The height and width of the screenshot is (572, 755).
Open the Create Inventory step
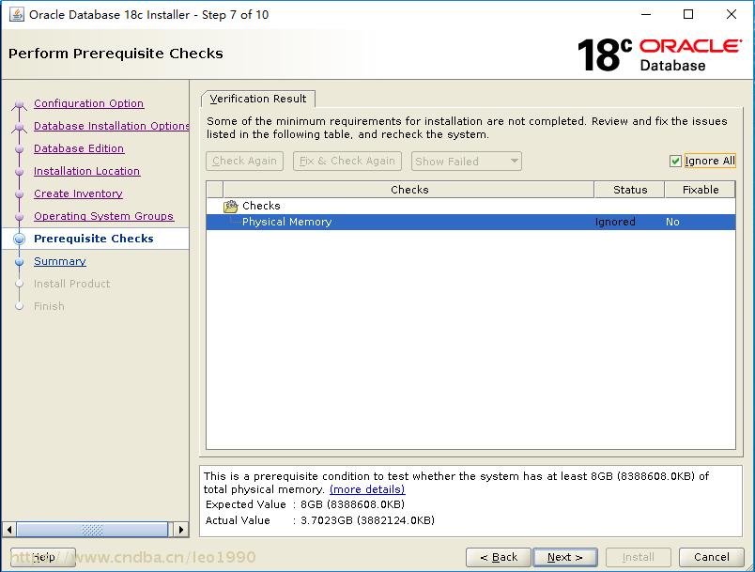(x=78, y=194)
